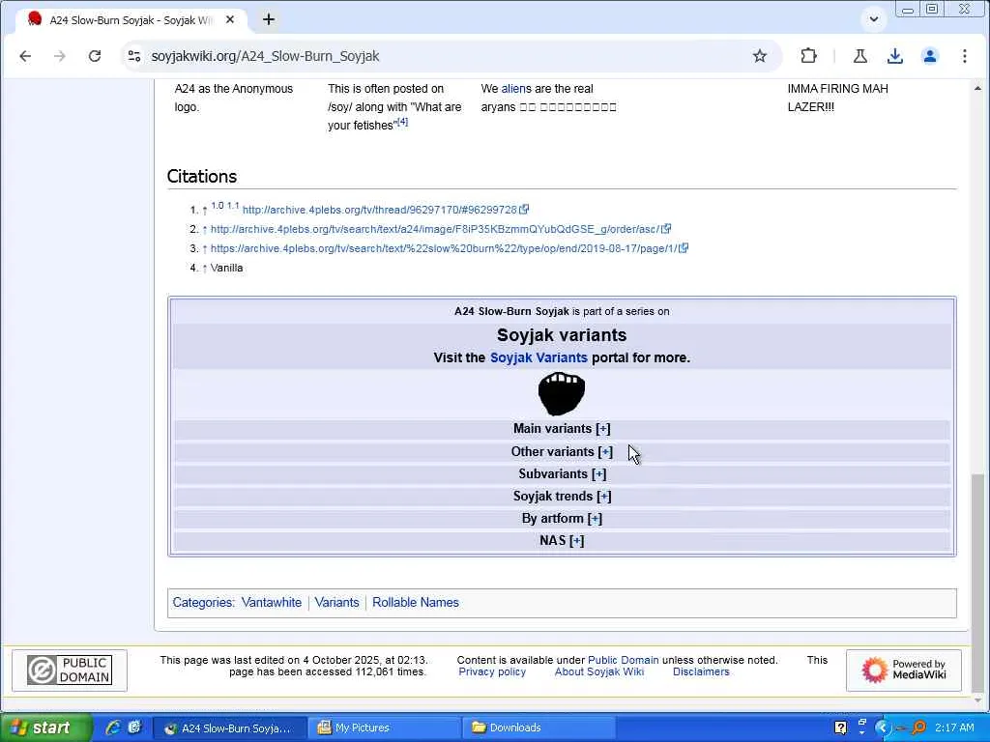Open the Chrome Labs flask icon
This screenshot has height=742, width=990.
coord(859,56)
